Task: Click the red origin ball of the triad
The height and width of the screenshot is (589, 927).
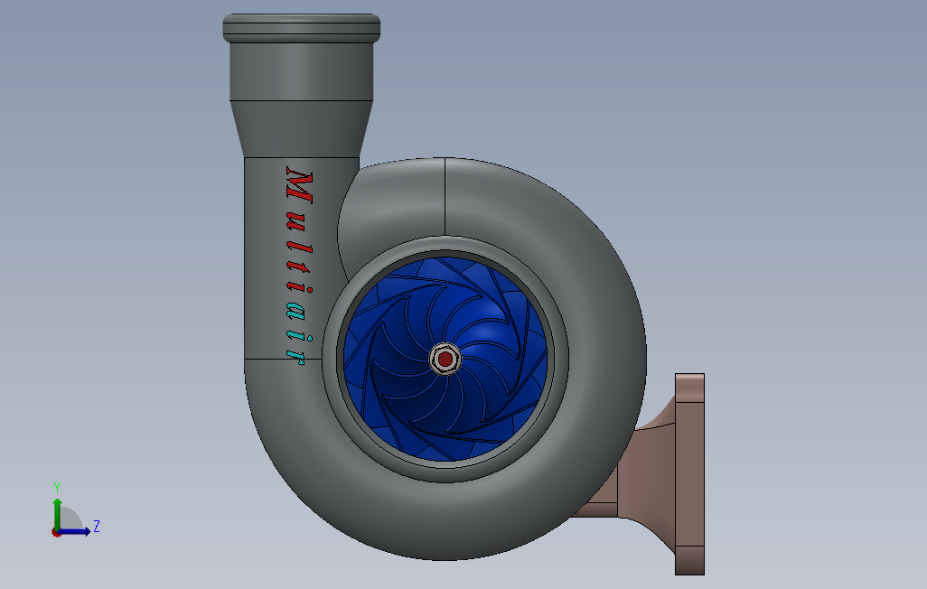Action: (56, 533)
